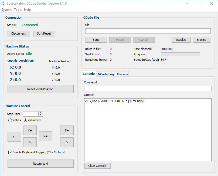Click the Idle active state text

click(x=29, y=54)
